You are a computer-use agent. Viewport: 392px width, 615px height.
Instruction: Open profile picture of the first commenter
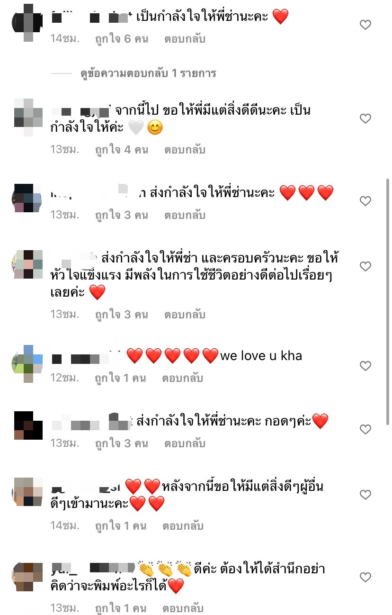[x=27, y=18]
